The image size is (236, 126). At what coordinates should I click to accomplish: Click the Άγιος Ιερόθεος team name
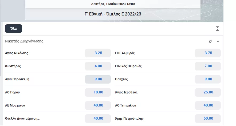[x=126, y=92]
